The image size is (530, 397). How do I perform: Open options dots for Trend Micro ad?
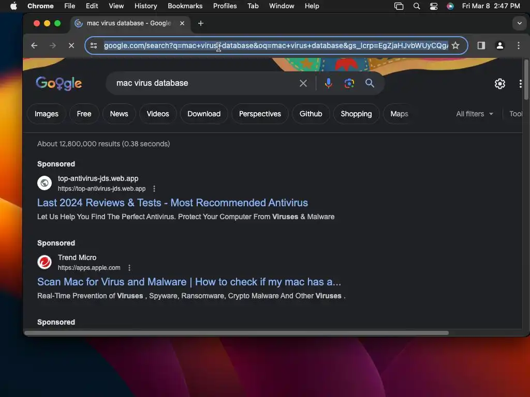click(x=129, y=268)
